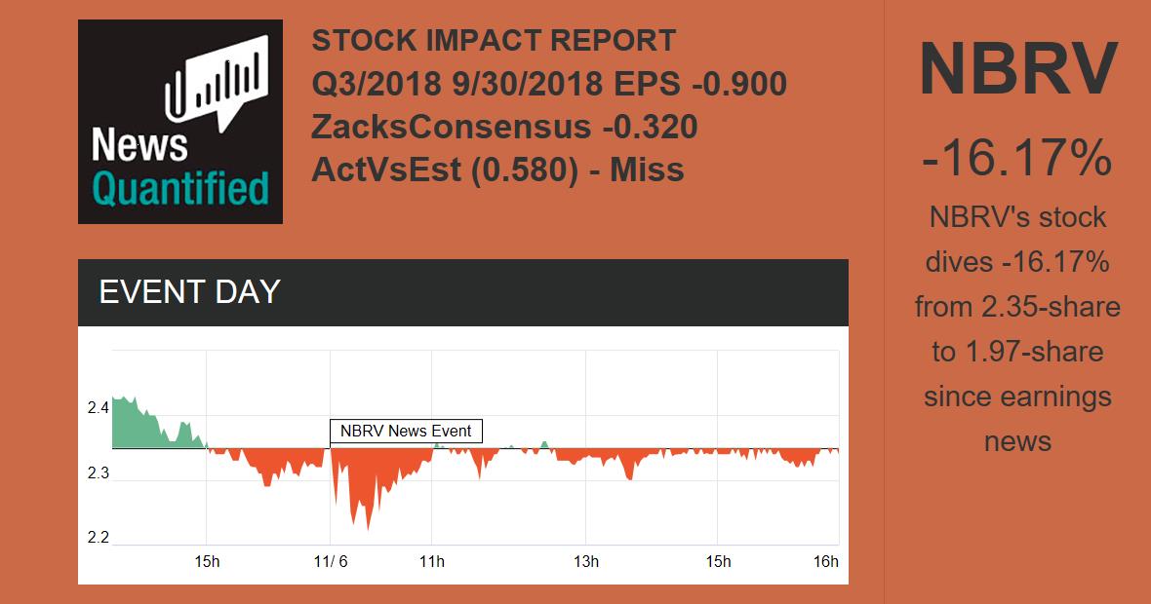Select the STOCK IMPACT REPORT heading
The image size is (1151, 604).
coord(494,41)
